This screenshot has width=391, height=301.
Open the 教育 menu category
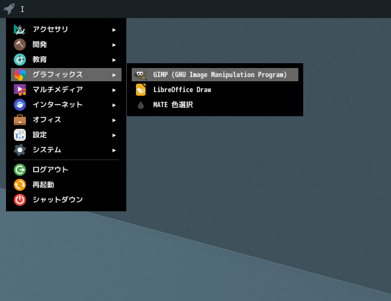[x=66, y=60]
